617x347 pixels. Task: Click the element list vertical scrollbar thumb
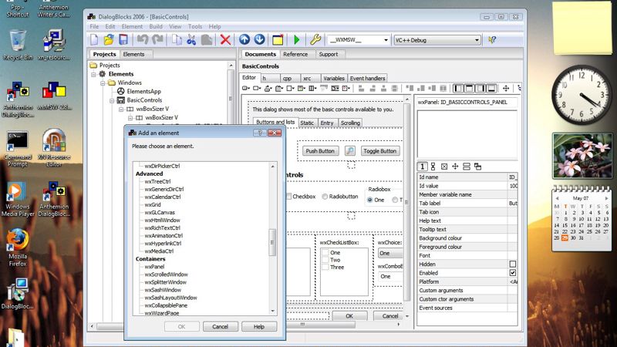tap(272, 242)
